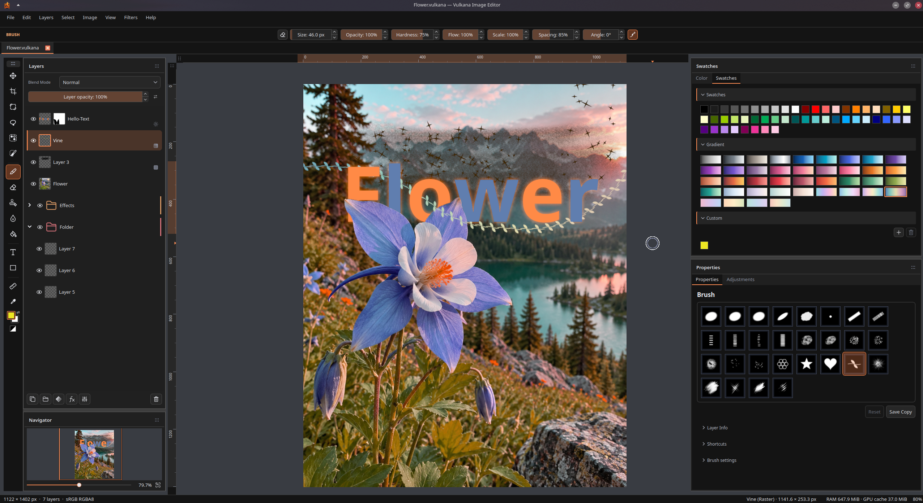Open the Filters menu

click(131, 17)
